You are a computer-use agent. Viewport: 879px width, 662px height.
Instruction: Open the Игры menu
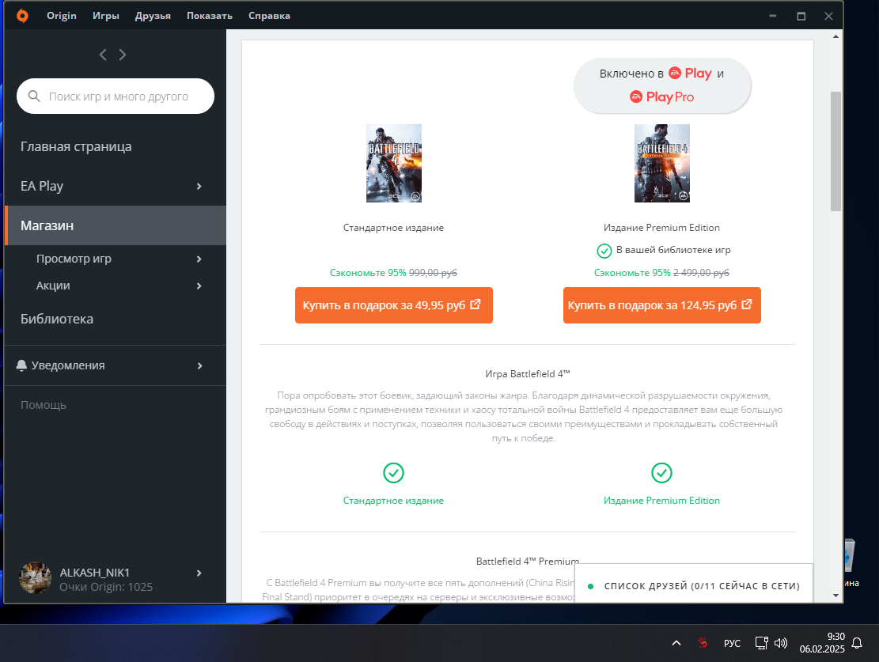click(106, 16)
